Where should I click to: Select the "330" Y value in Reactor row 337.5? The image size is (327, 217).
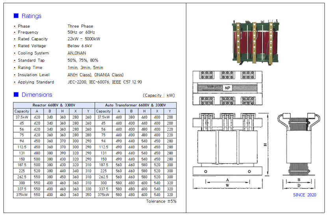tap(88, 189)
